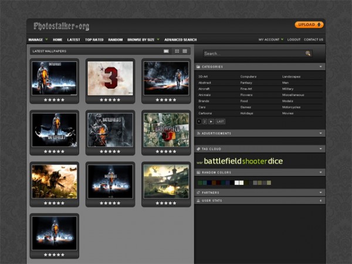Screen dimensions: 352x264
Task: Open the Manage dropdown menu
Action: click(38, 40)
